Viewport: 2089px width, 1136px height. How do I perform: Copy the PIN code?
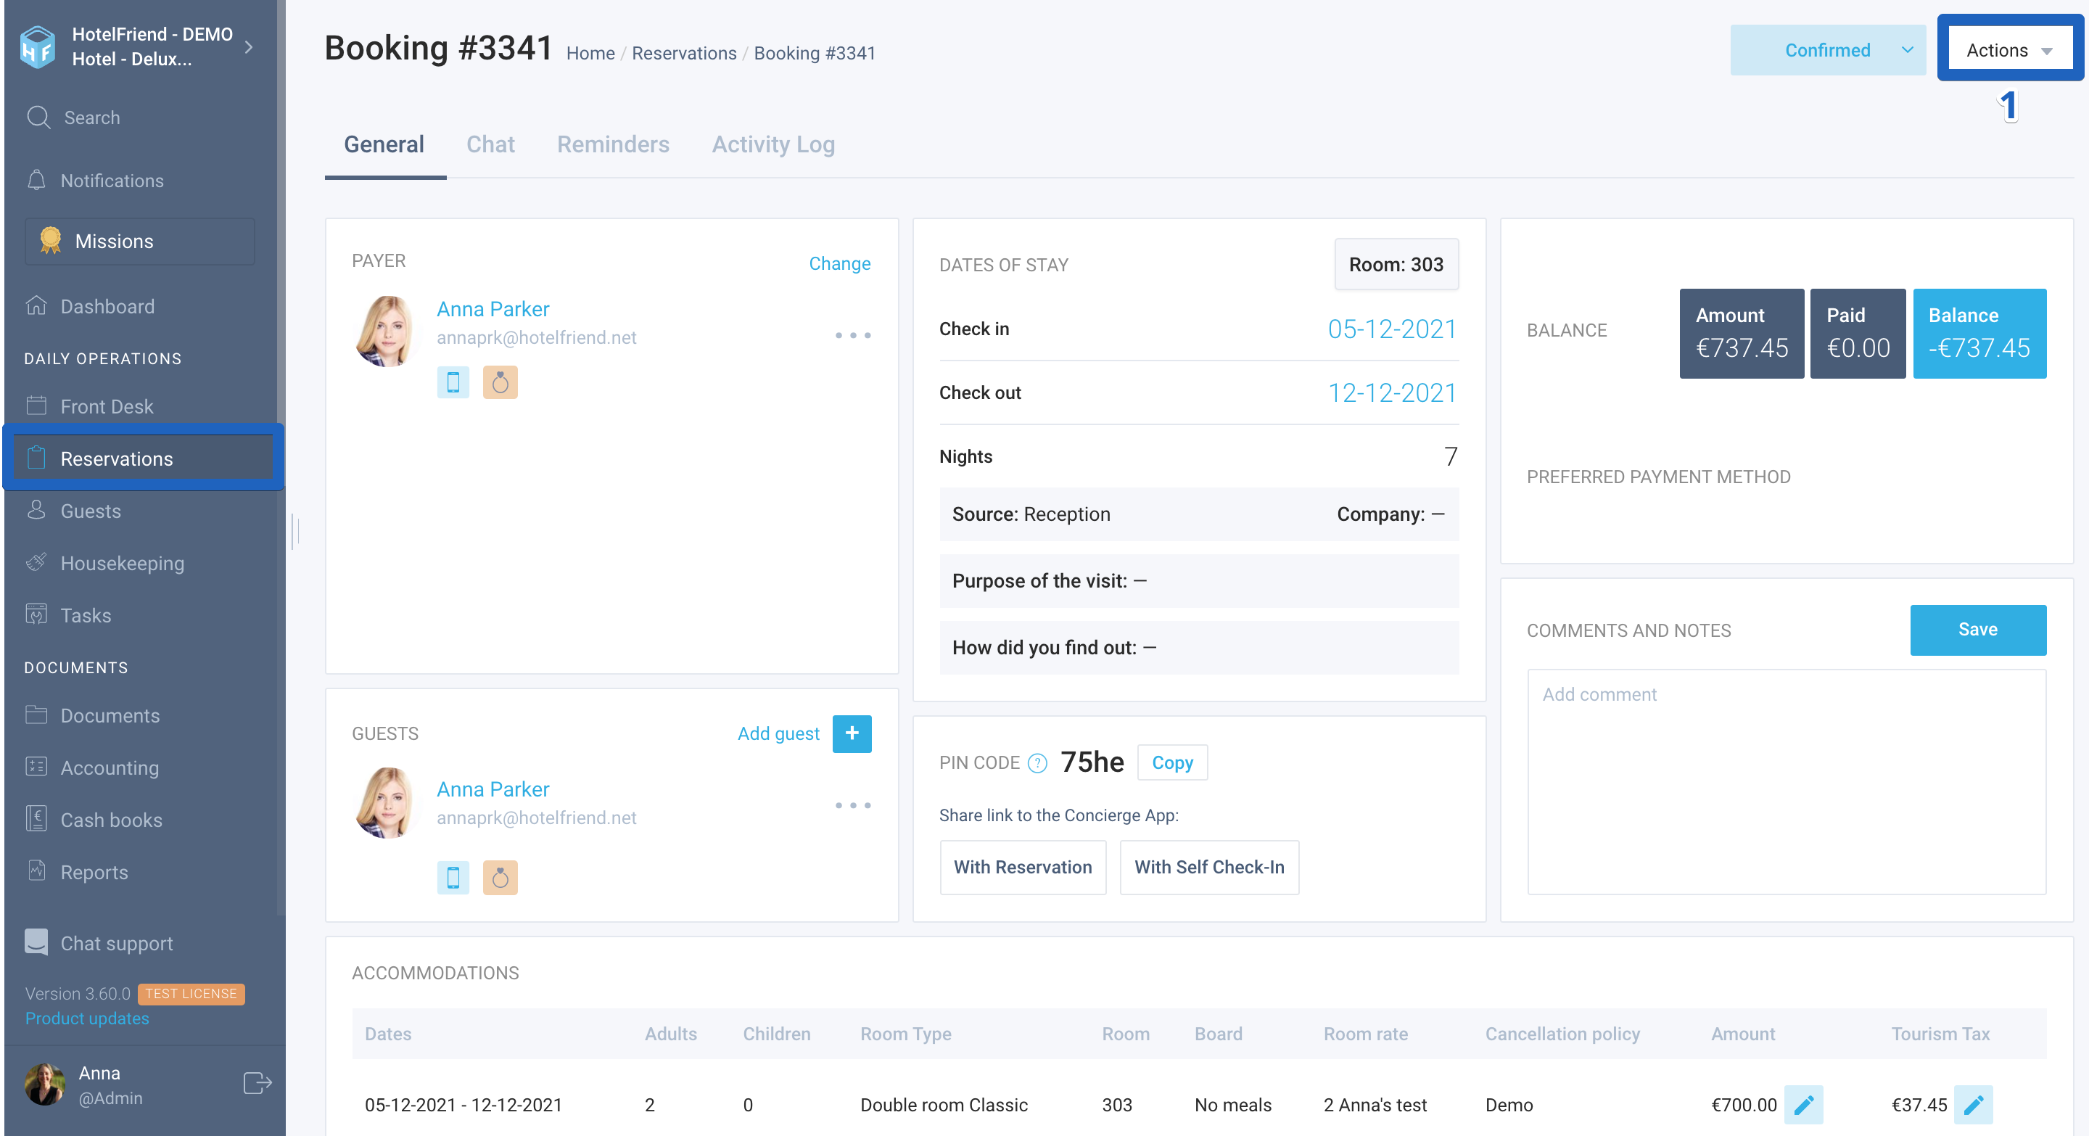coord(1173,762)
